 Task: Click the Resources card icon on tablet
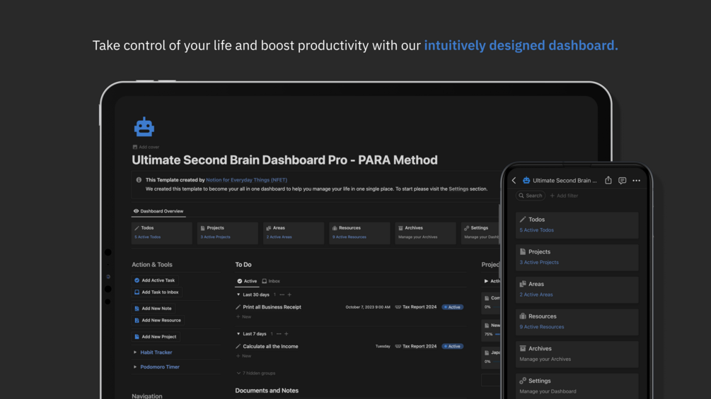(335, 228)
